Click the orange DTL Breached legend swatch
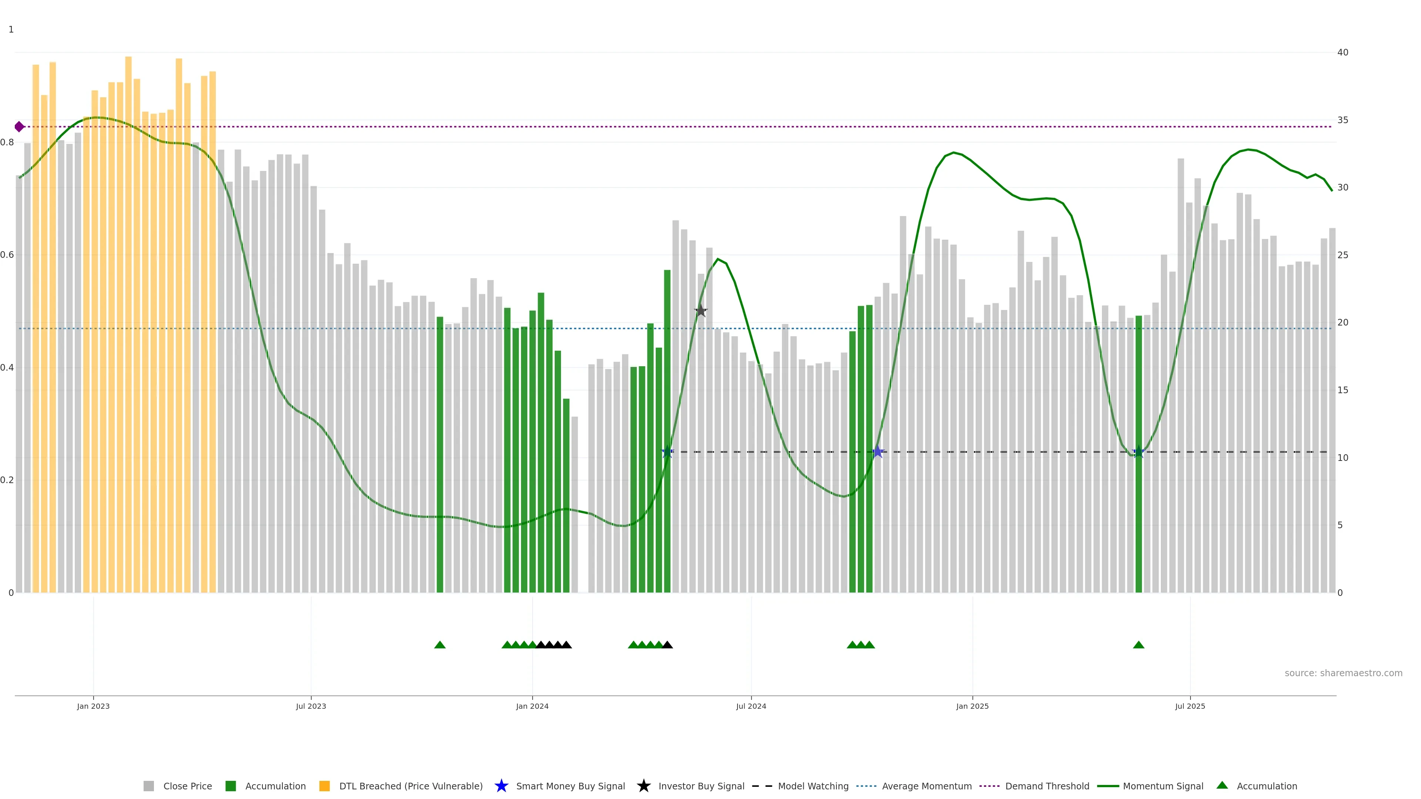This screenshot has height=799, width=1421. pos(325,786)
